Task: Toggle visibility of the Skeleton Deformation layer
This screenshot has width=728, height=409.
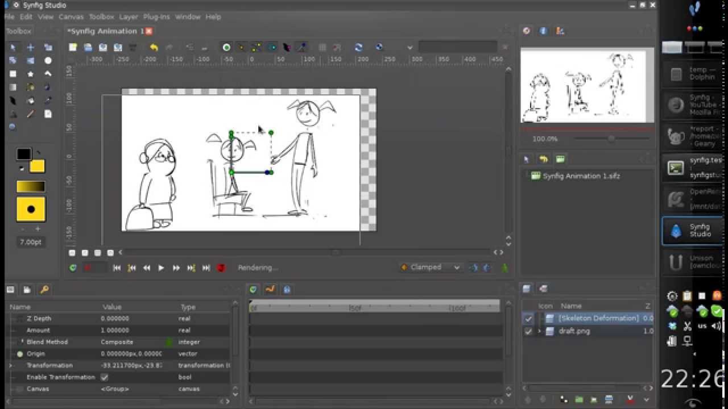Action: point(528,319)
